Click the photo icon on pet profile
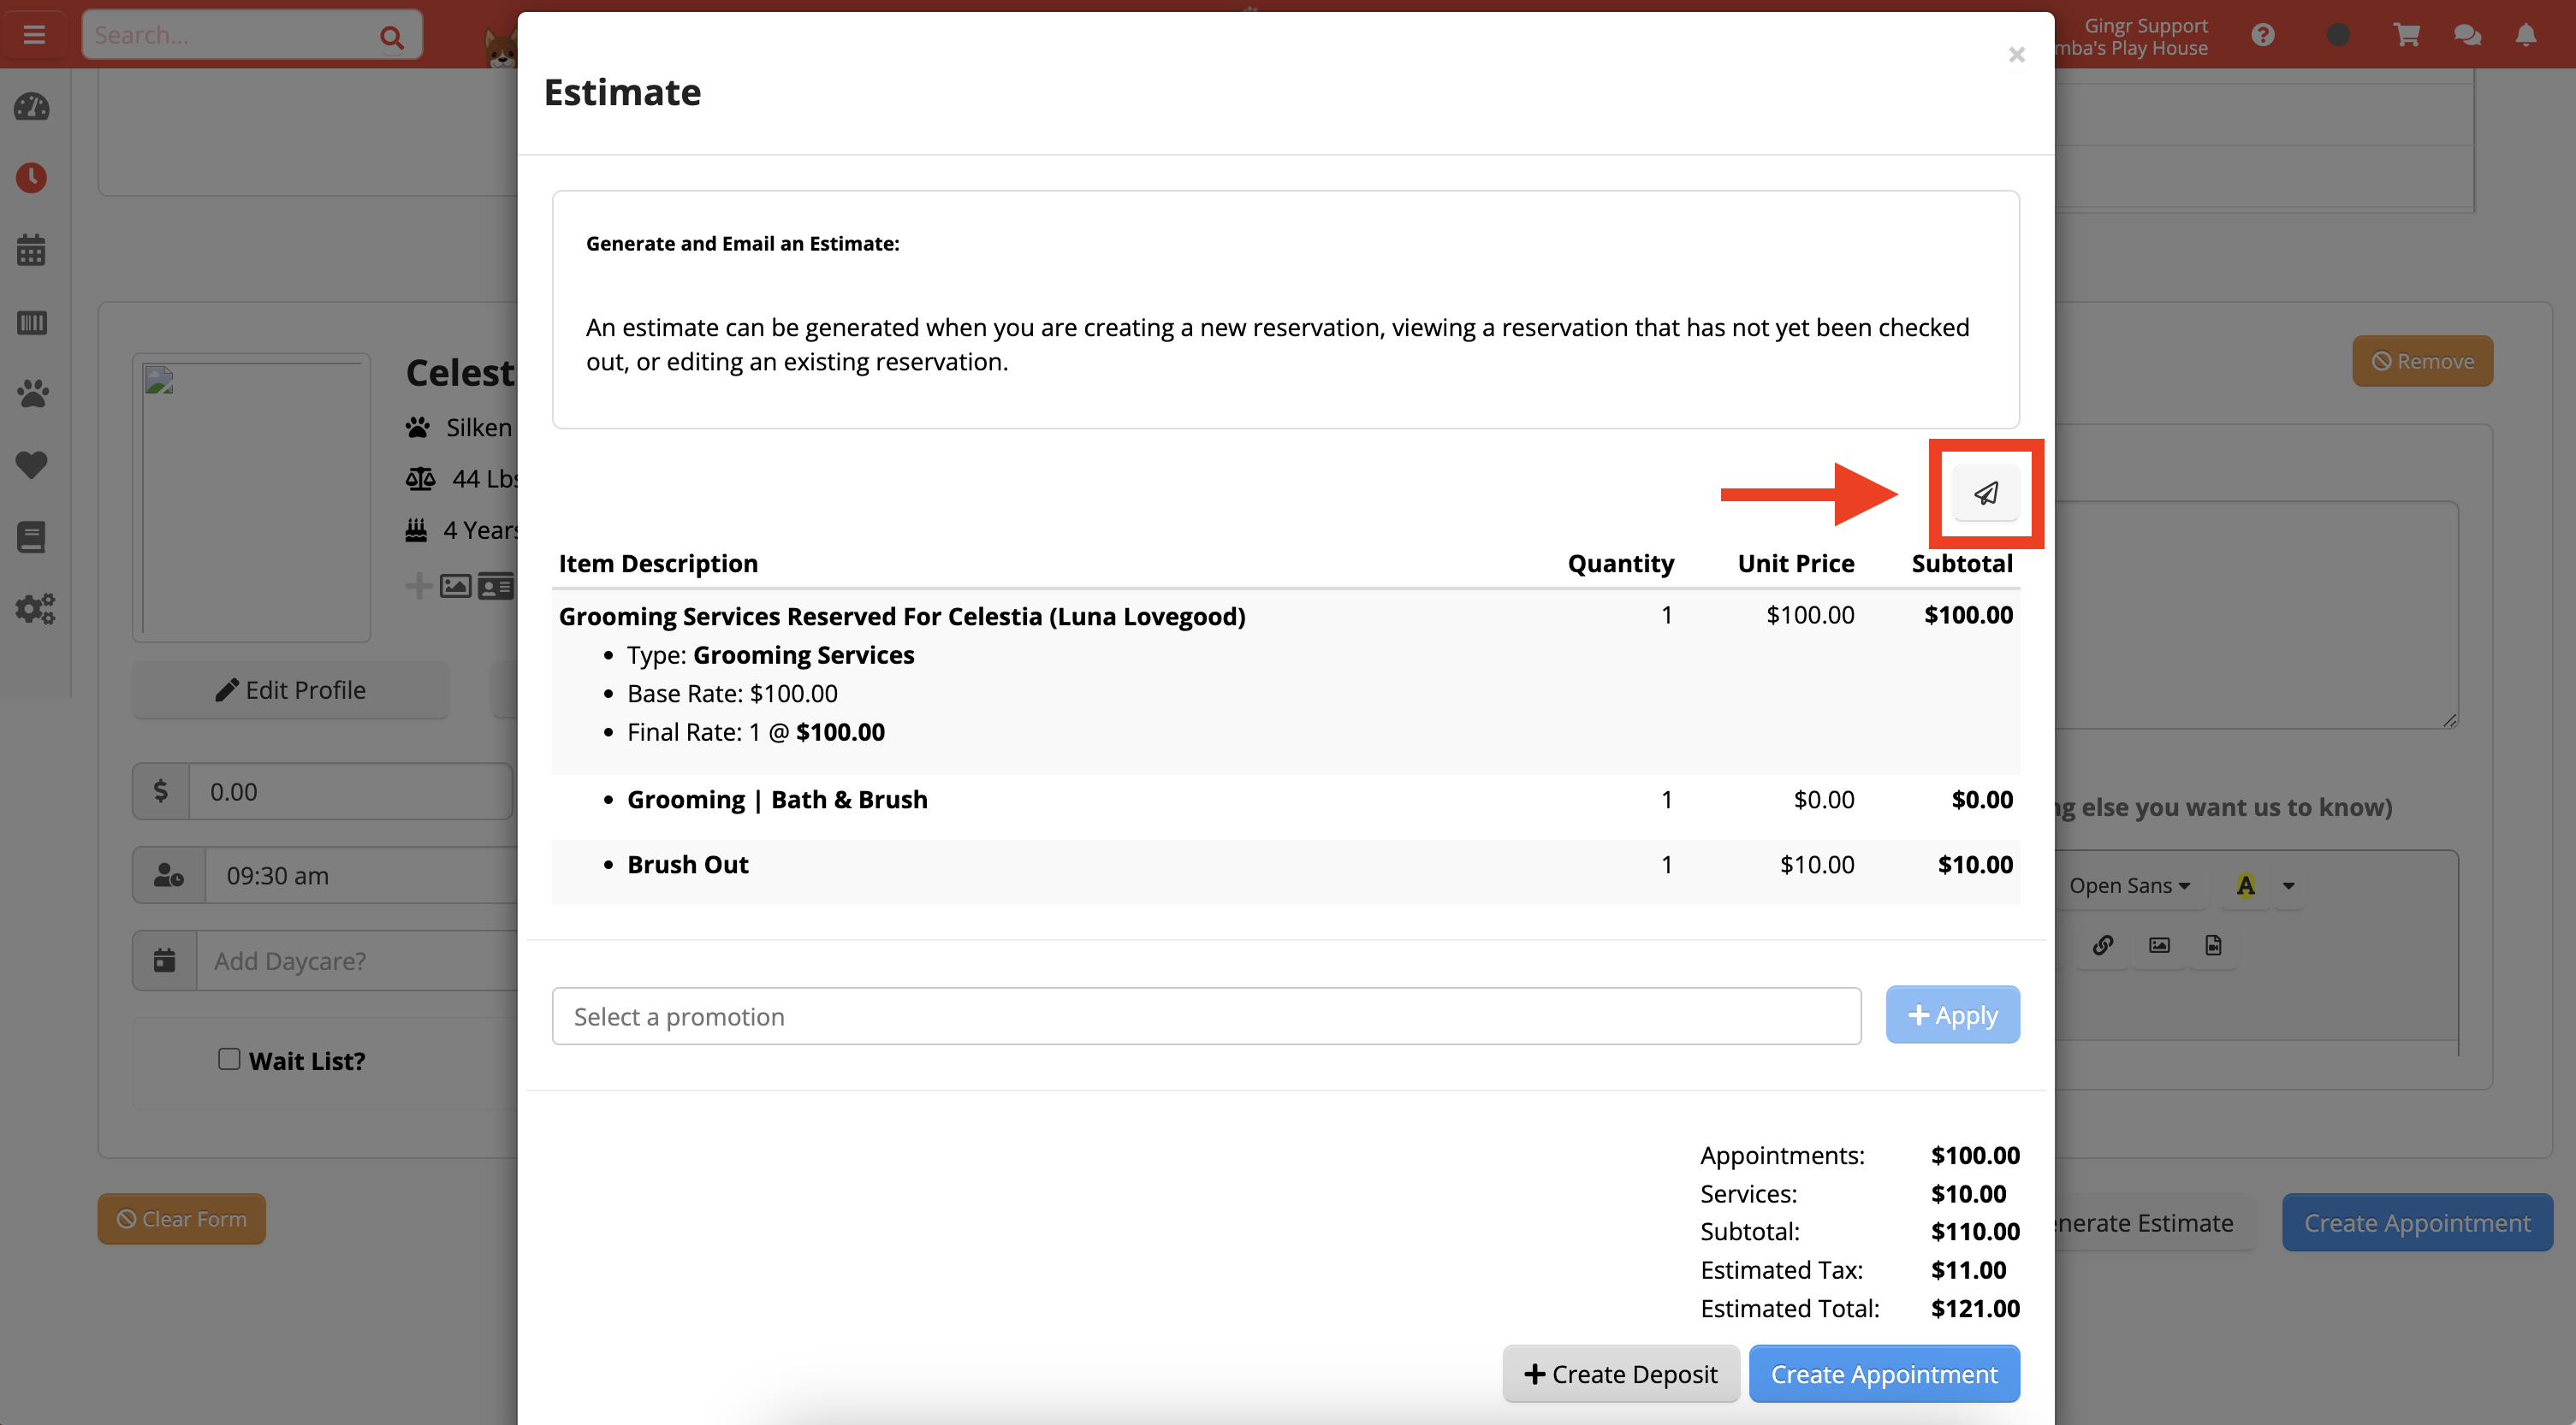Screen dimensions: 2576x1425 click(x=456, y=586)
